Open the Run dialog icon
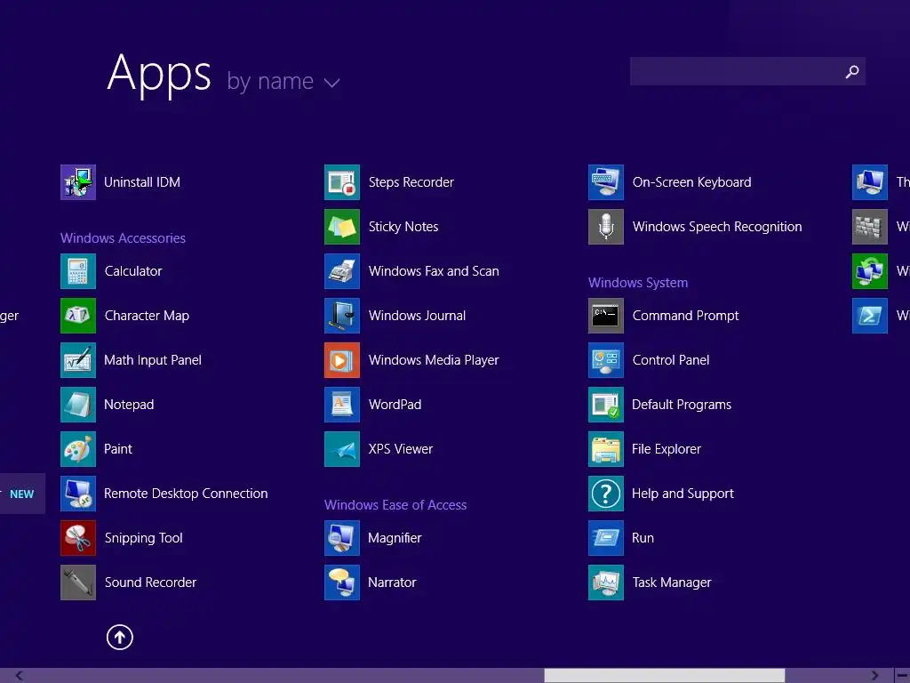Viewport: 910px width, 683px height. click(606, 538)
